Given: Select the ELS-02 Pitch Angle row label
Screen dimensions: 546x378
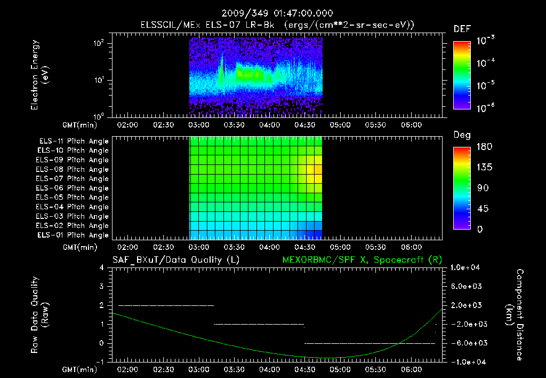Looking at the screenshot, I should coord(73,226).
